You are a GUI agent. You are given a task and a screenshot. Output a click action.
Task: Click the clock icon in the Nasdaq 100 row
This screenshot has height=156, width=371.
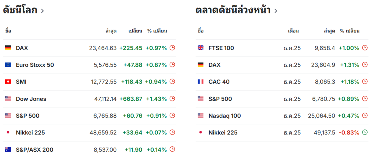pos(365,115)
